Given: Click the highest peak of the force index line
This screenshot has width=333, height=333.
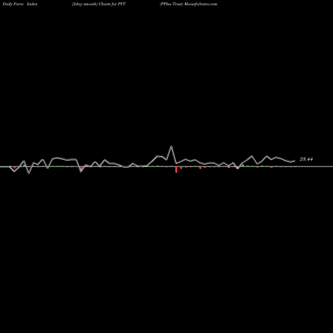Looking at the screenshot, I should [x=171, y=147].
